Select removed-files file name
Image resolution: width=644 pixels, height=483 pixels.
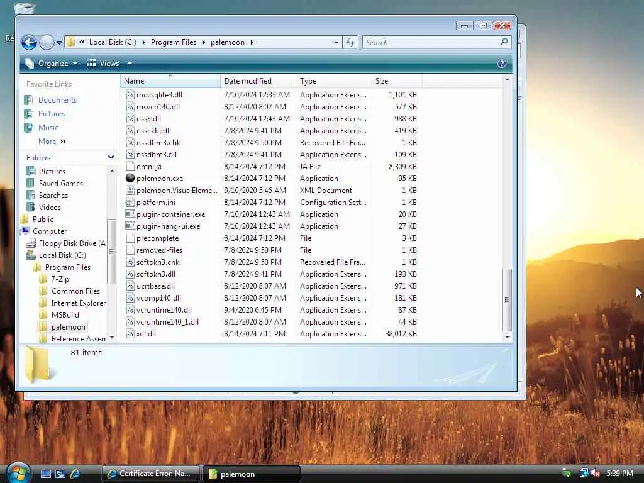(159, 250)
